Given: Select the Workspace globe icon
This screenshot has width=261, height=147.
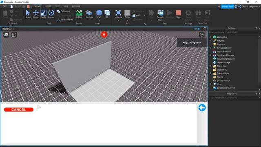Looking at the screenshot, I should tap(215, 37).
